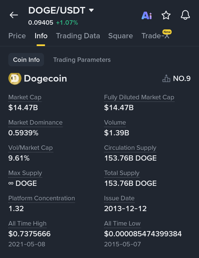Switch to the Price tab
The height and width of the screenshot is (258, 199).
17,36
